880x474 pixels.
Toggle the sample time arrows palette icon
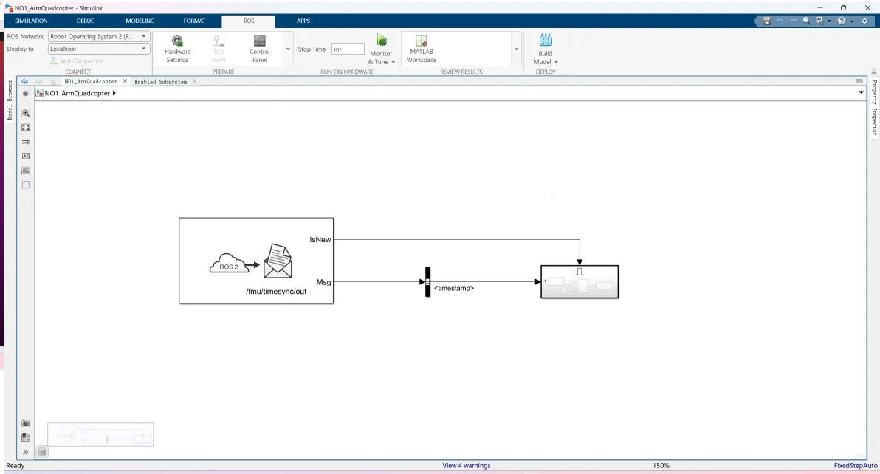tap(26, 142)
